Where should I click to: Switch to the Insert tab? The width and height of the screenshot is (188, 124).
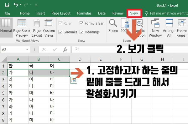point(40,13)
